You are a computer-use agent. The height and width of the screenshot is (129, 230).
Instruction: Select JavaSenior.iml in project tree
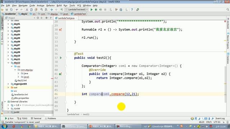point(19,95)
